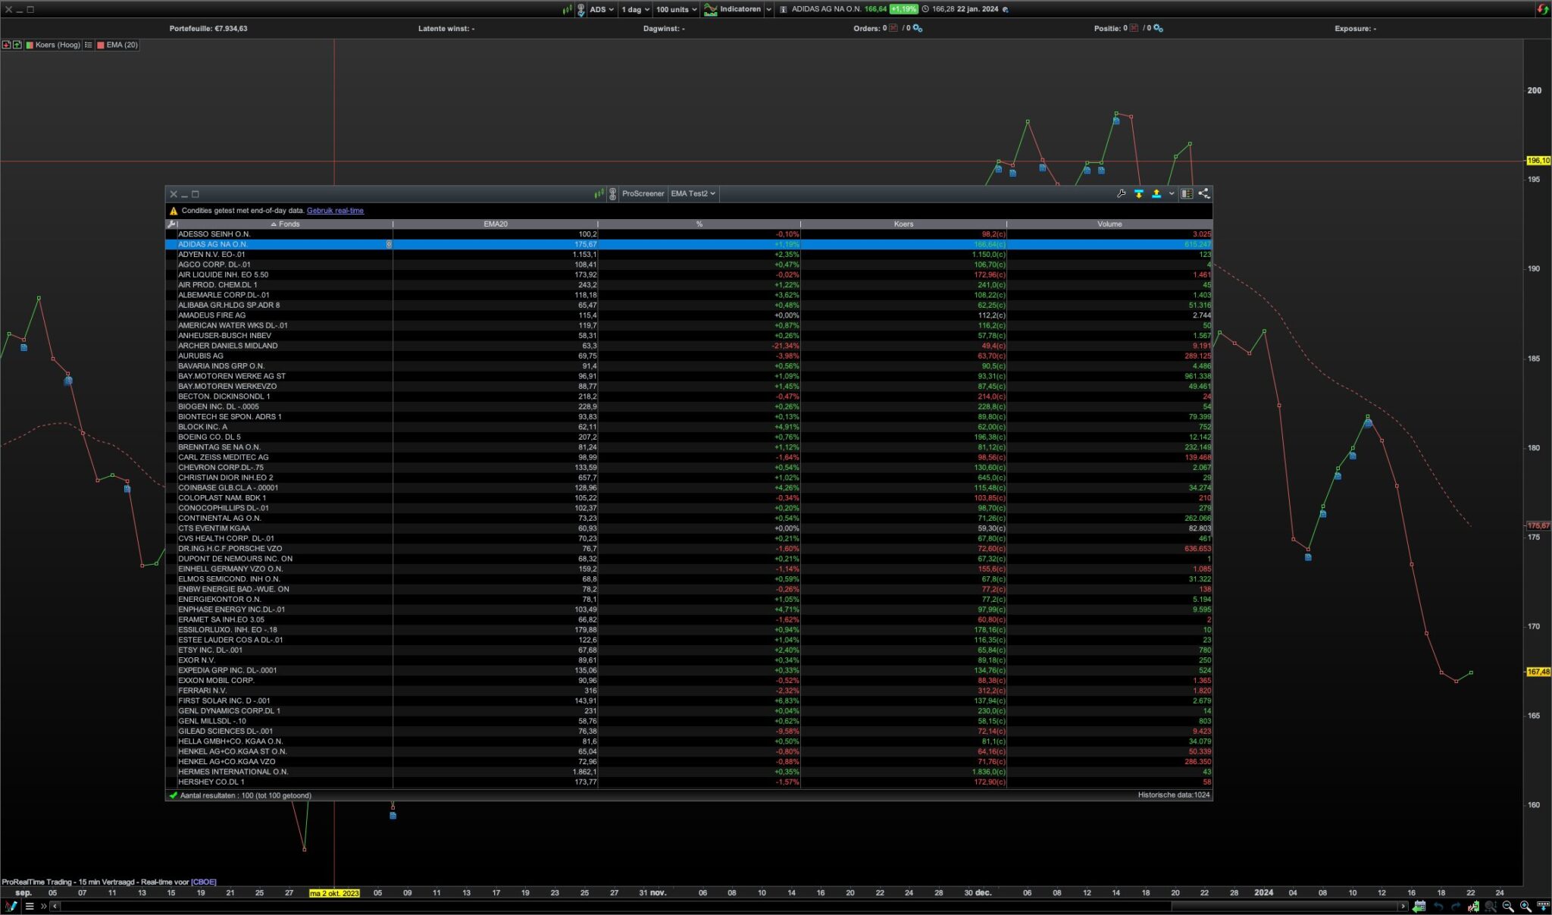Click the red Positie cancel box

pyautogui.click(x=1134, y=29)
